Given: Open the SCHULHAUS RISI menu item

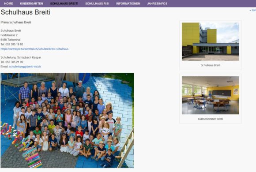Looking at the screenshot, I should point(97,4).
